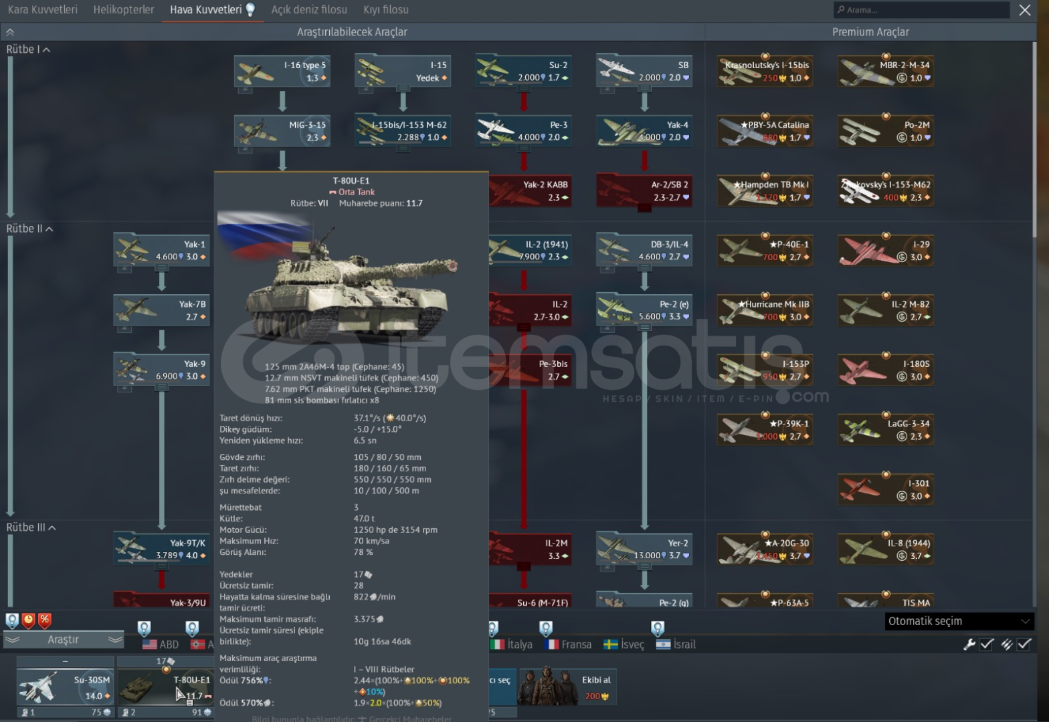Select the SB bomber card
The height and width of the screenshot is (722, 1049).
click(644, 72)
